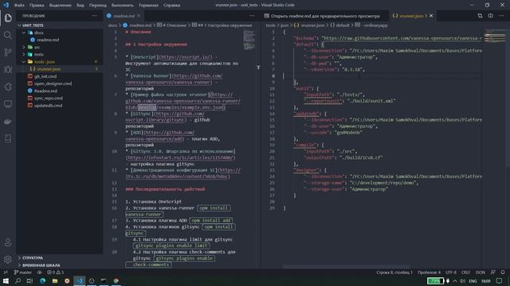Change file encoding UTF-8 in status bar
The image size is (510, 286).
[x=451, y=272]
